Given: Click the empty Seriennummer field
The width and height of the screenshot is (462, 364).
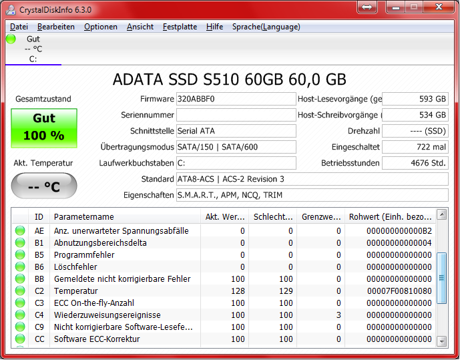Looking at the screenshot, I should [236, 115].
